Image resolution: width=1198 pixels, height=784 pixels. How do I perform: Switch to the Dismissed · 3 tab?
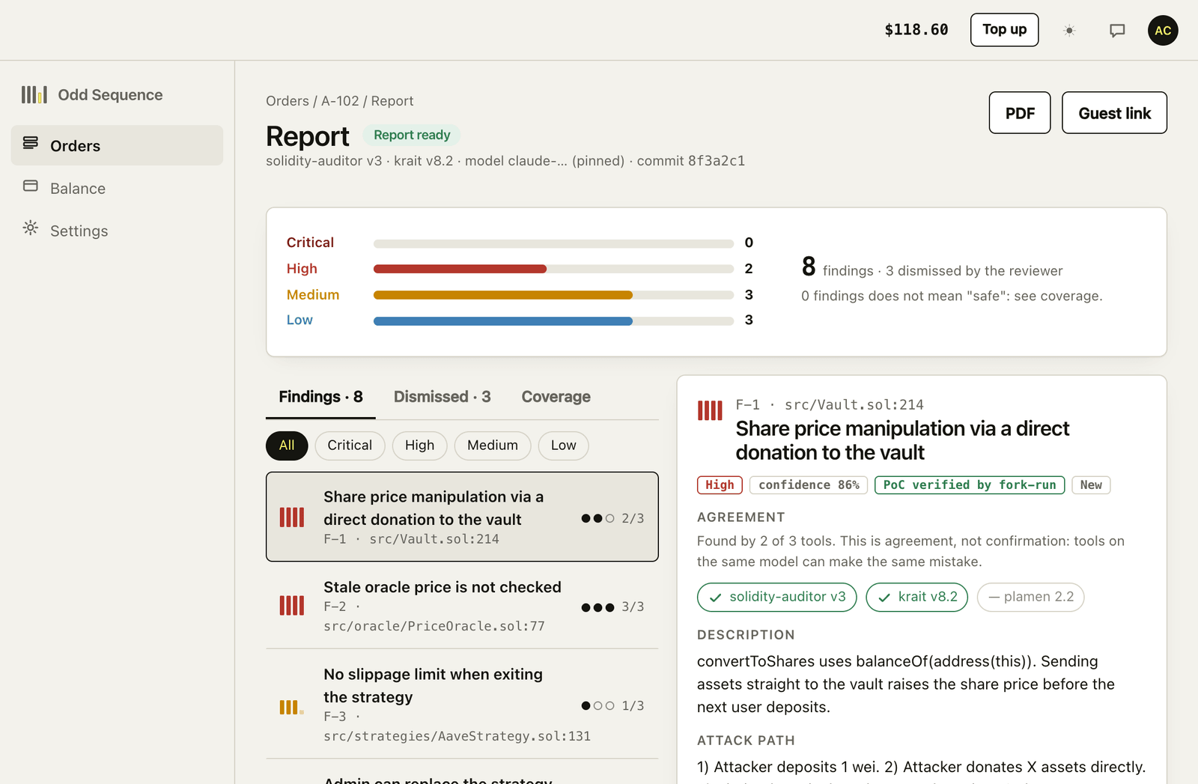pyautogui.click(x=443, y=397)
